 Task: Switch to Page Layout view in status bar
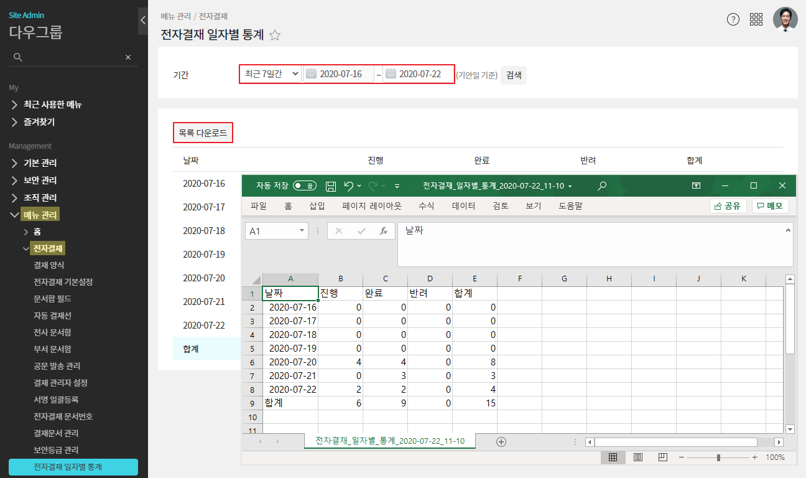[637, 457]
